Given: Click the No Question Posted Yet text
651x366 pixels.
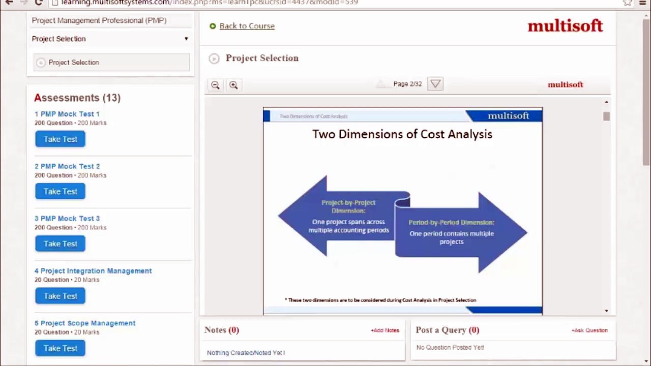Looking at the screenshot, I should pos(450,348).
